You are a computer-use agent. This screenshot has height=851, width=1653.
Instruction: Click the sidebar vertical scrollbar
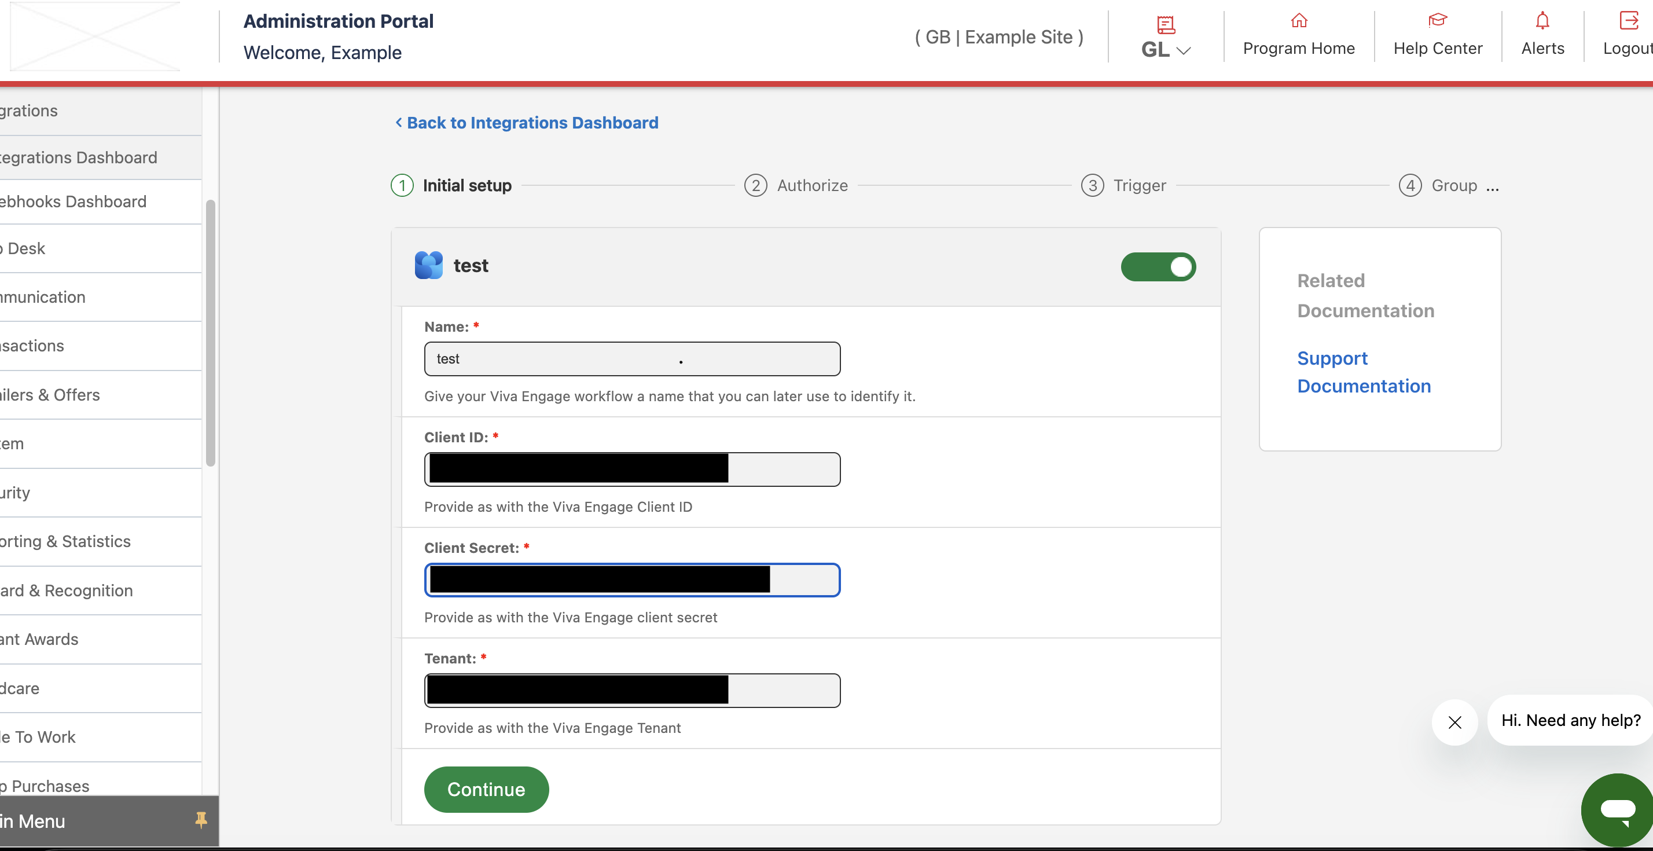[210, 333]
